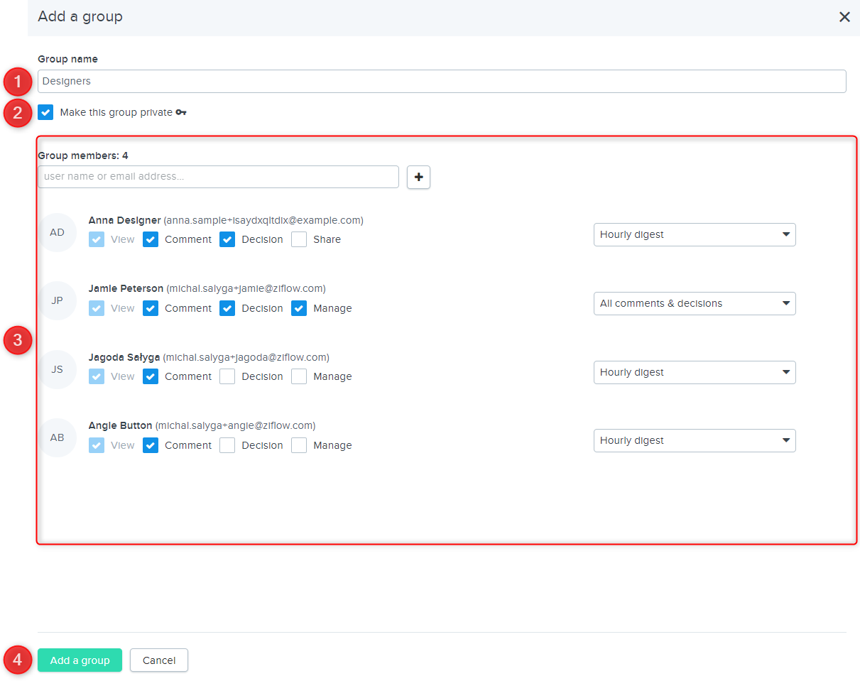This screenshot has width=860, height=681.
Task: Click the green Add a group button
Action: pos(80,660)
